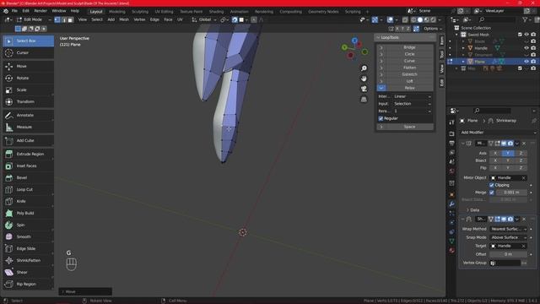Hide the Plane object in outliner
Viewport: 540px width, 304px height.
click(526, 62)
